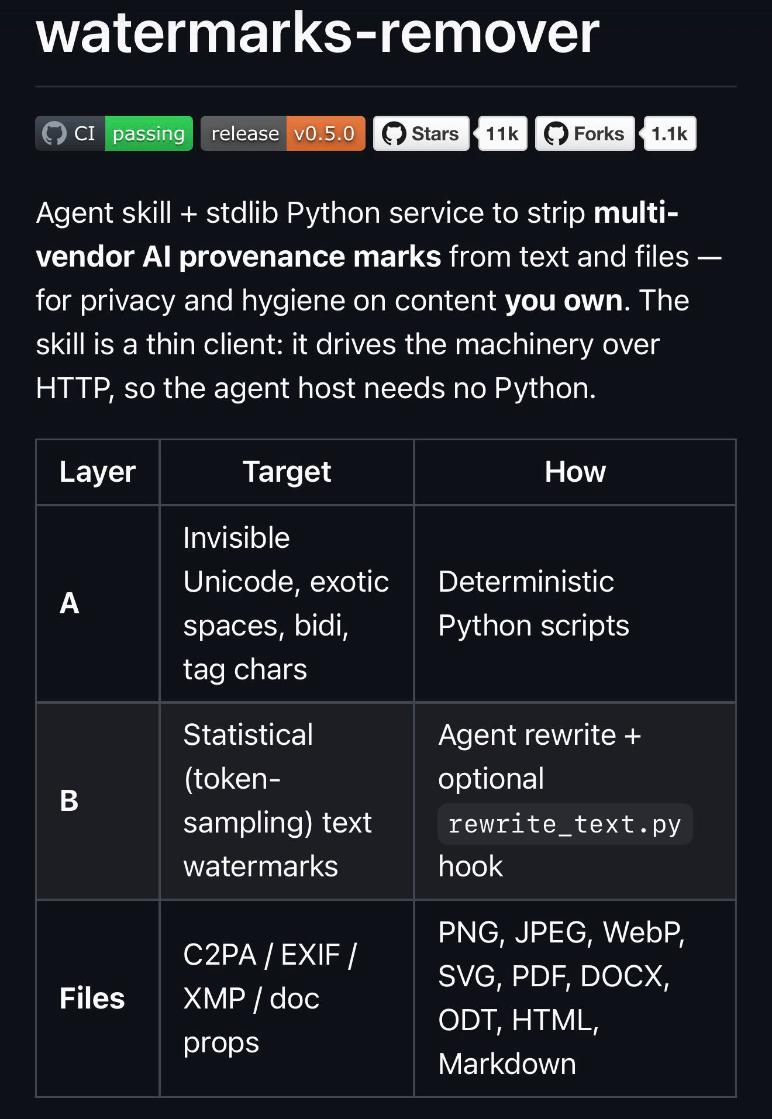772x1119 pixels.
Task: Select the Layer A row cell
Action: [x=98, y=603]
